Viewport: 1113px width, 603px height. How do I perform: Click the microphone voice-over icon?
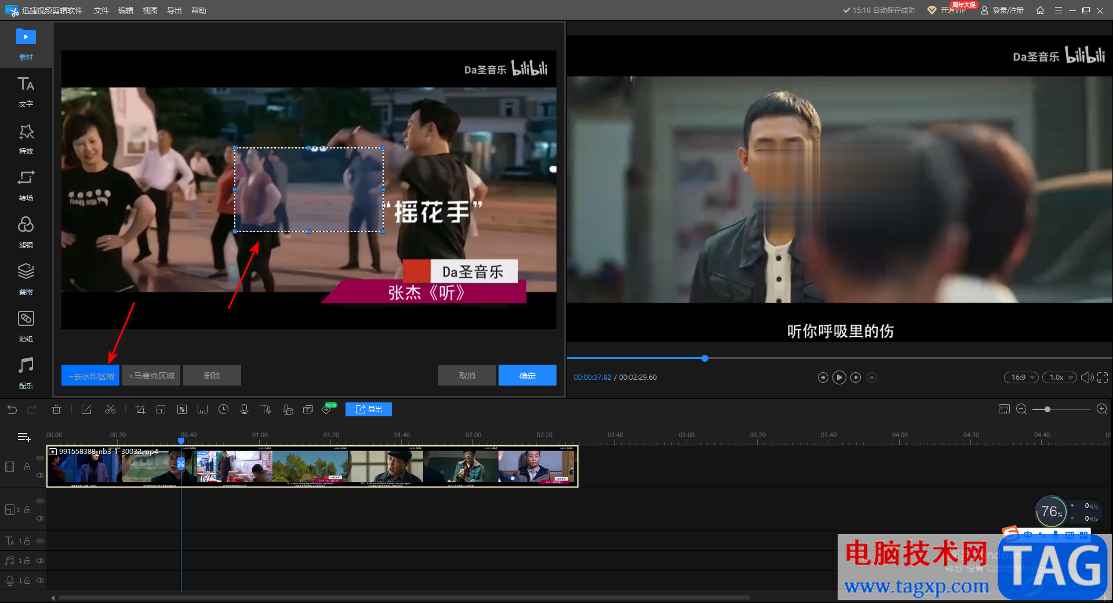244,409
